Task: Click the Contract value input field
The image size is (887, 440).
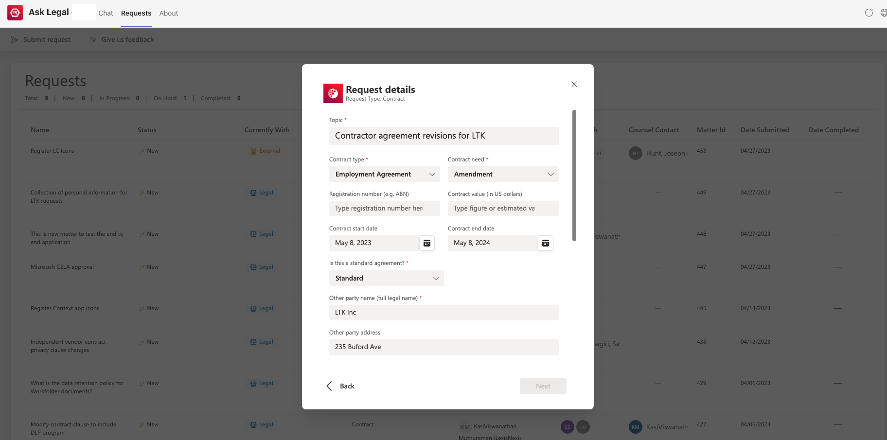Action: pos(503,209)
